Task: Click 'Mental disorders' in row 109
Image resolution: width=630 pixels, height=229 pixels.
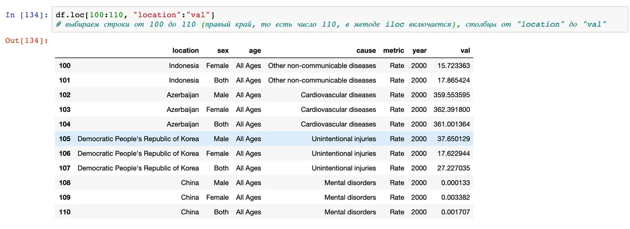Action: 350,197
